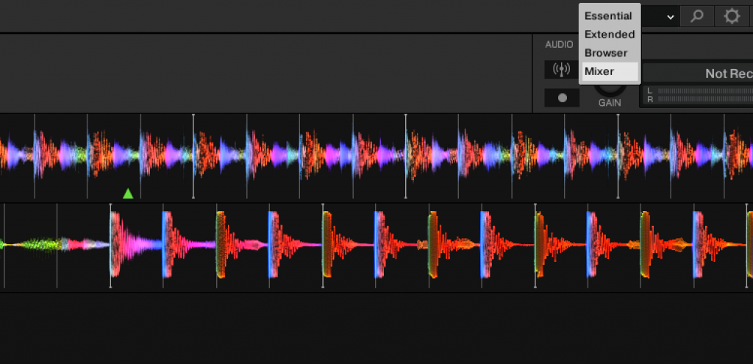Choose Extended from the layout menu

610,35
